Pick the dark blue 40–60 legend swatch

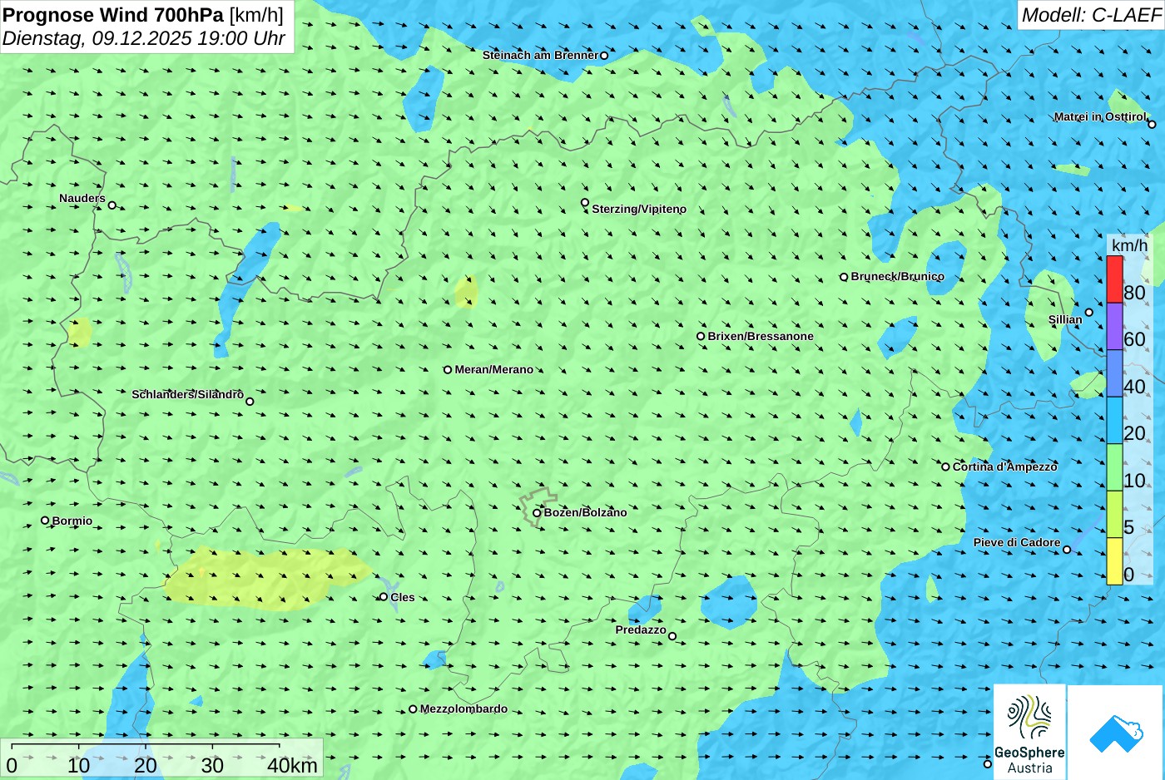coord(1114,373)
